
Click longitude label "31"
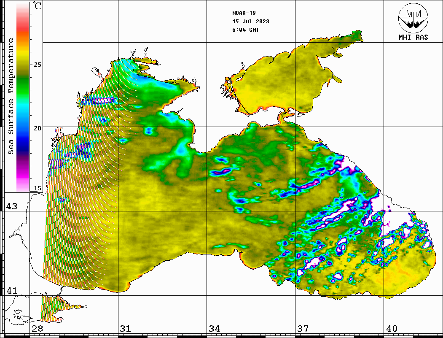126,328
